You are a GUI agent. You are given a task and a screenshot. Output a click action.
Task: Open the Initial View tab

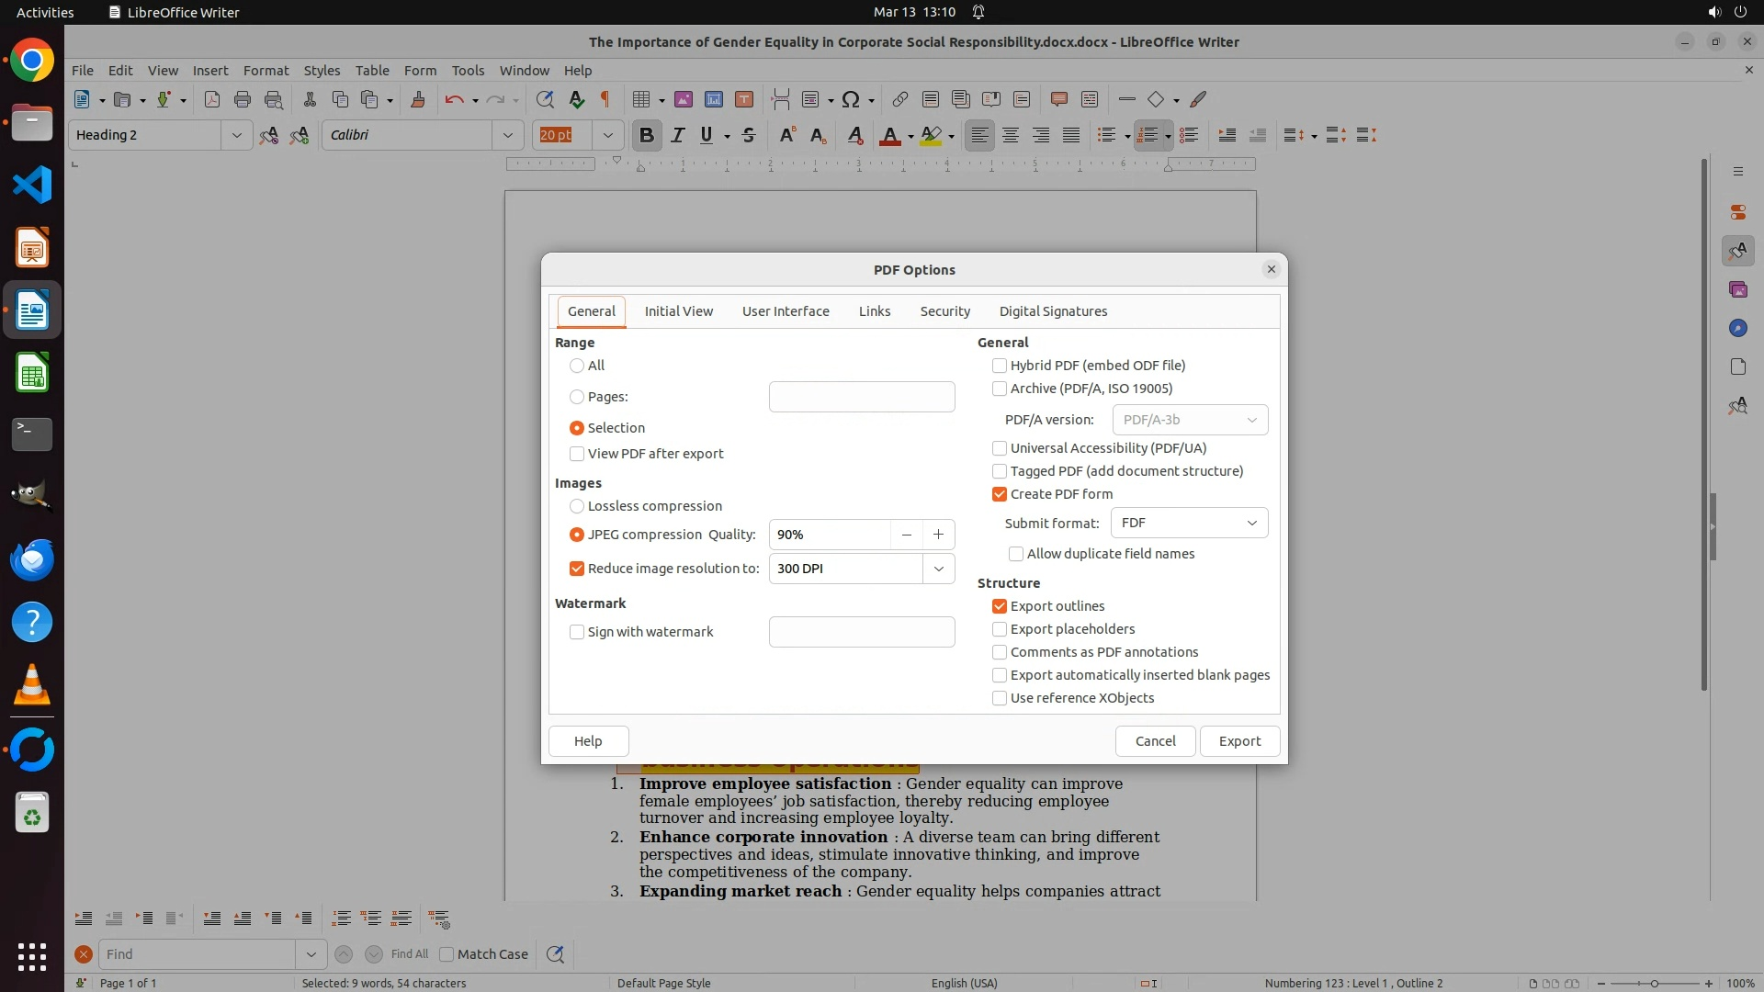[678, 311]
